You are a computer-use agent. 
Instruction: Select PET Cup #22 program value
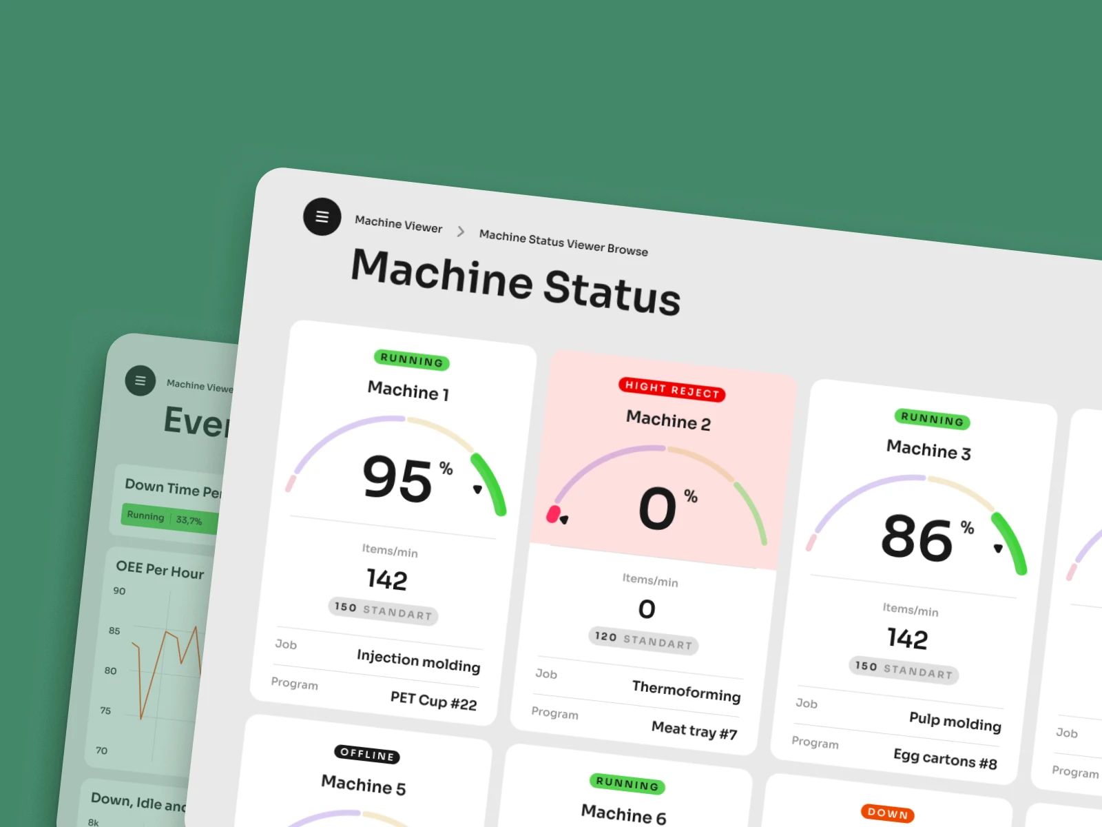click(433, 701)
